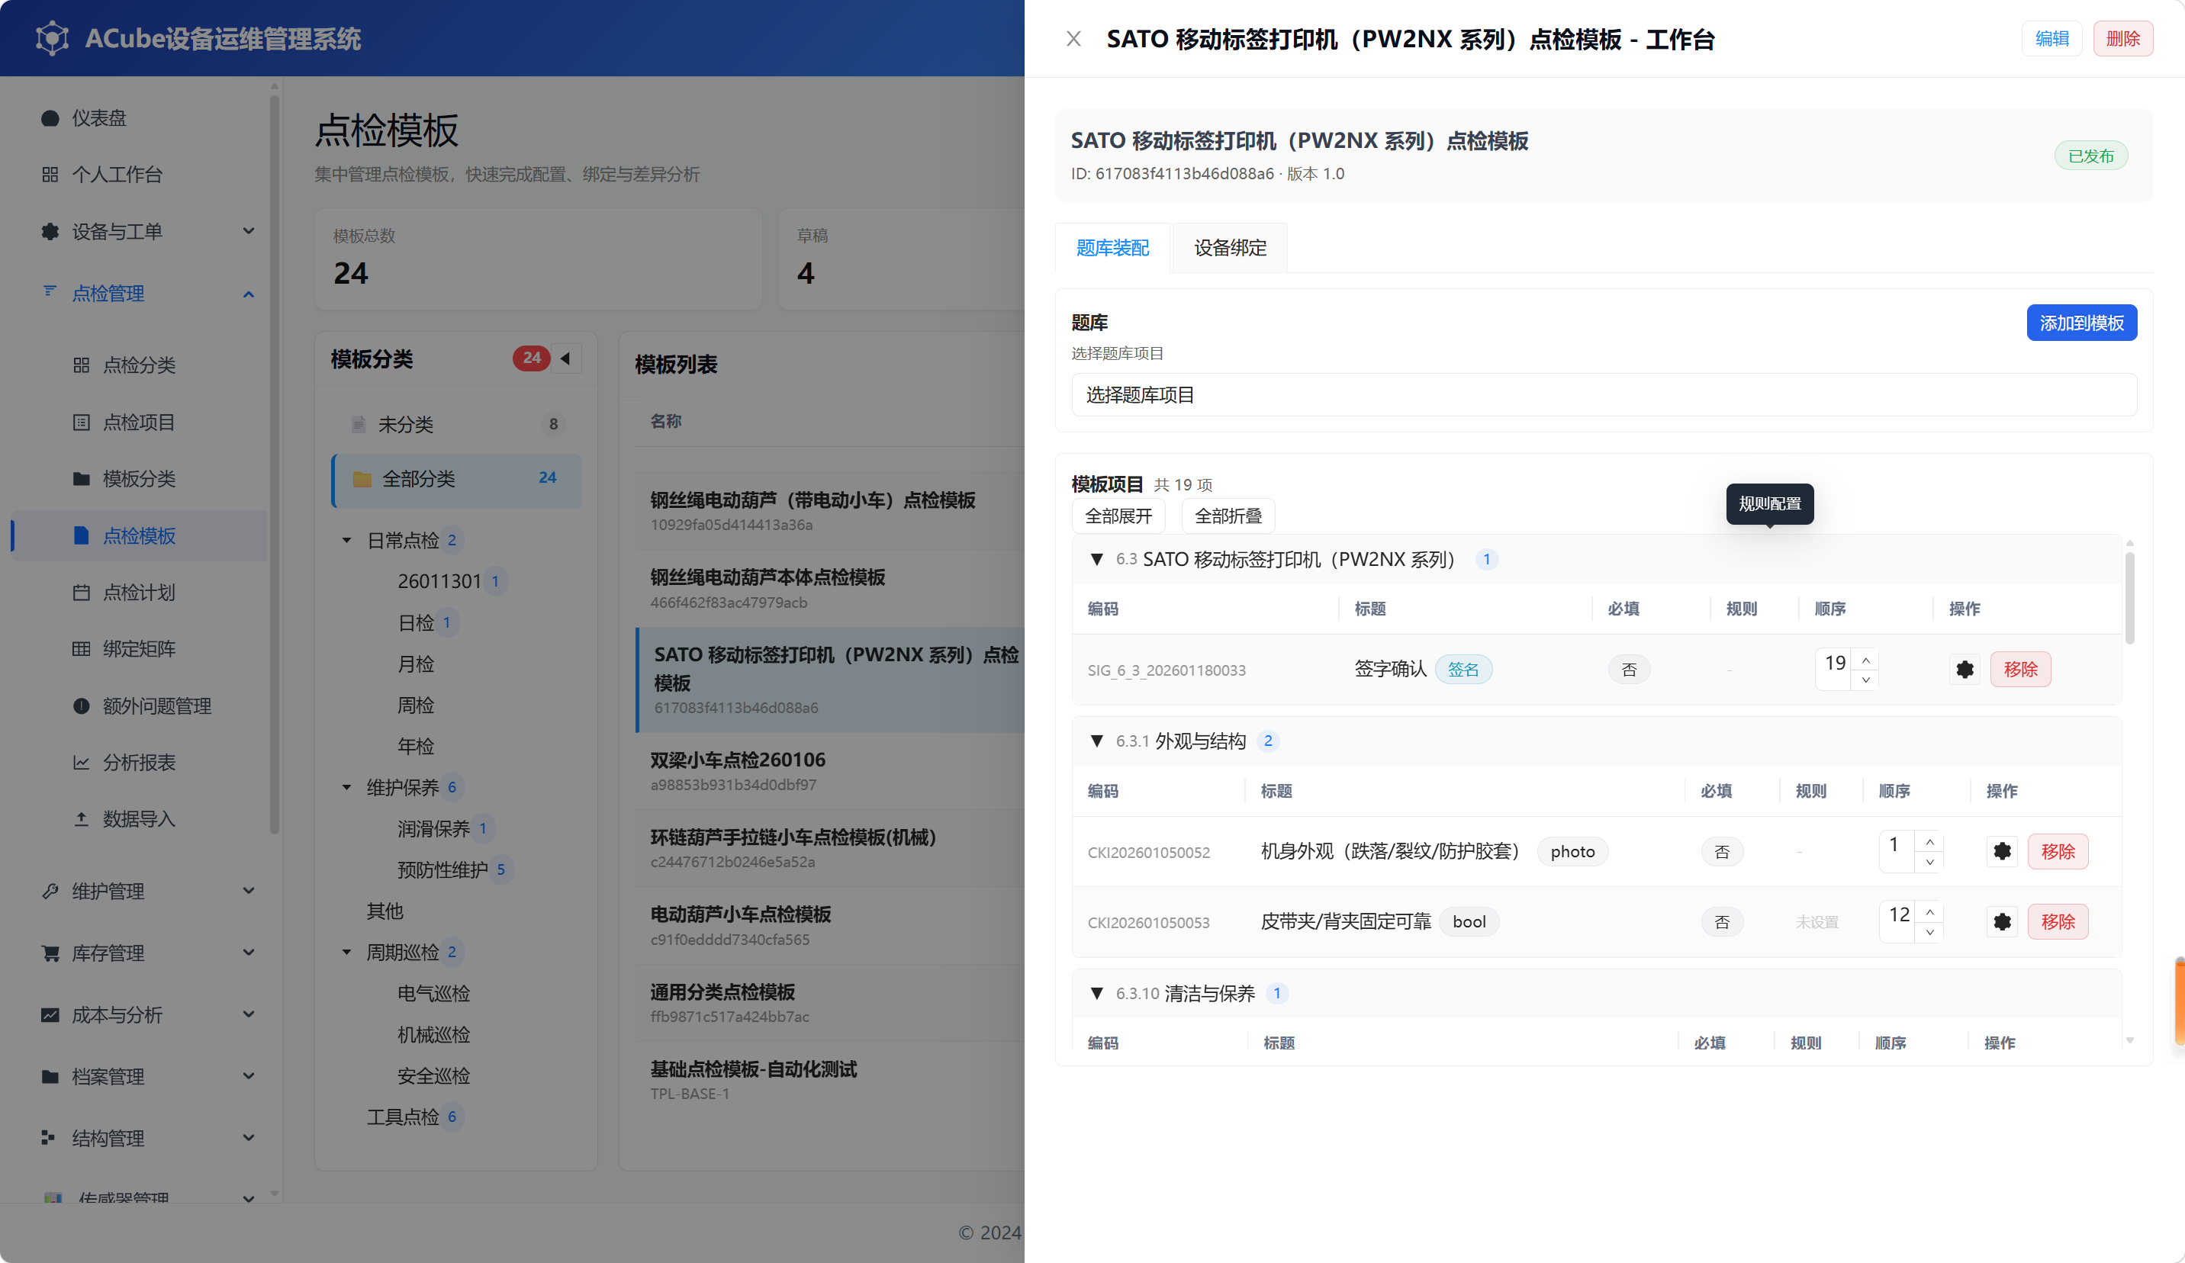2185x1263 pixels.
Task: Click the 分析报表 chart icon
Action: [x=82, y=762]
